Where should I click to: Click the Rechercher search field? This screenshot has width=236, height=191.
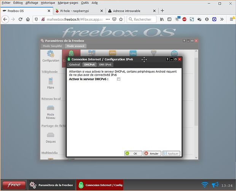coord(142,19)
